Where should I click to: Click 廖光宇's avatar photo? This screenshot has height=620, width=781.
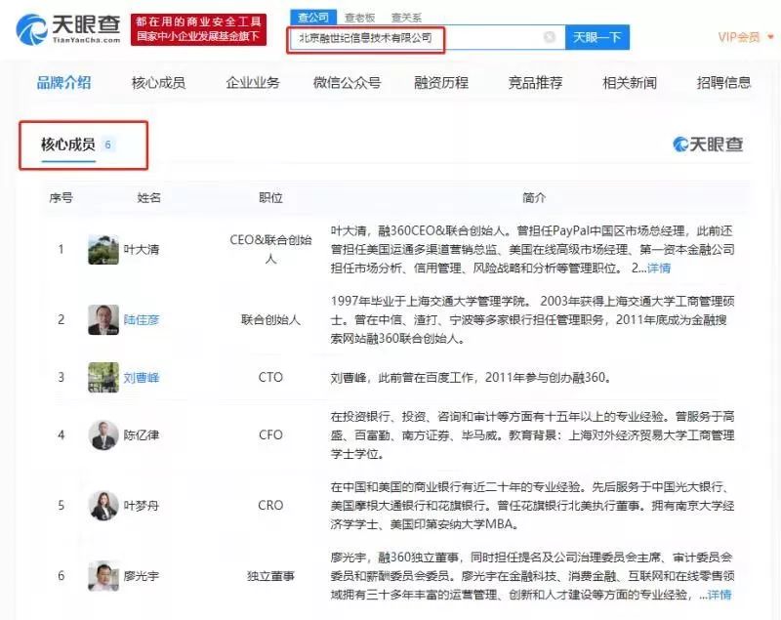103,576
